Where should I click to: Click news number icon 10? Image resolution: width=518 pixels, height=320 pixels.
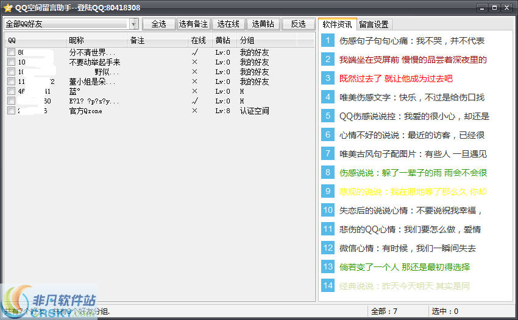point(328,210)
